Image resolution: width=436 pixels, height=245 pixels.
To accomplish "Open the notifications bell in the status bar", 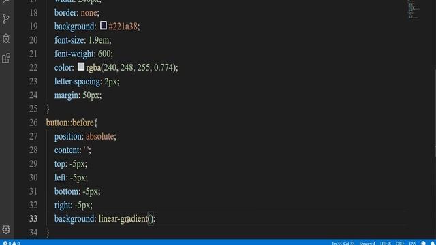I will 433,243.
